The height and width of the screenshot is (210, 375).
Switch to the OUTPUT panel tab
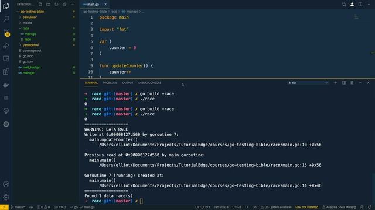tap(128, 83)
